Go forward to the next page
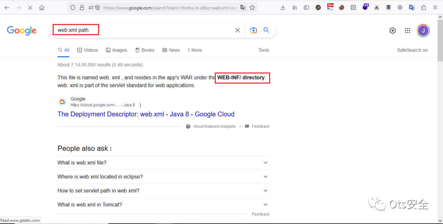This screenshot has width=443, height=224. click(18, 8)
